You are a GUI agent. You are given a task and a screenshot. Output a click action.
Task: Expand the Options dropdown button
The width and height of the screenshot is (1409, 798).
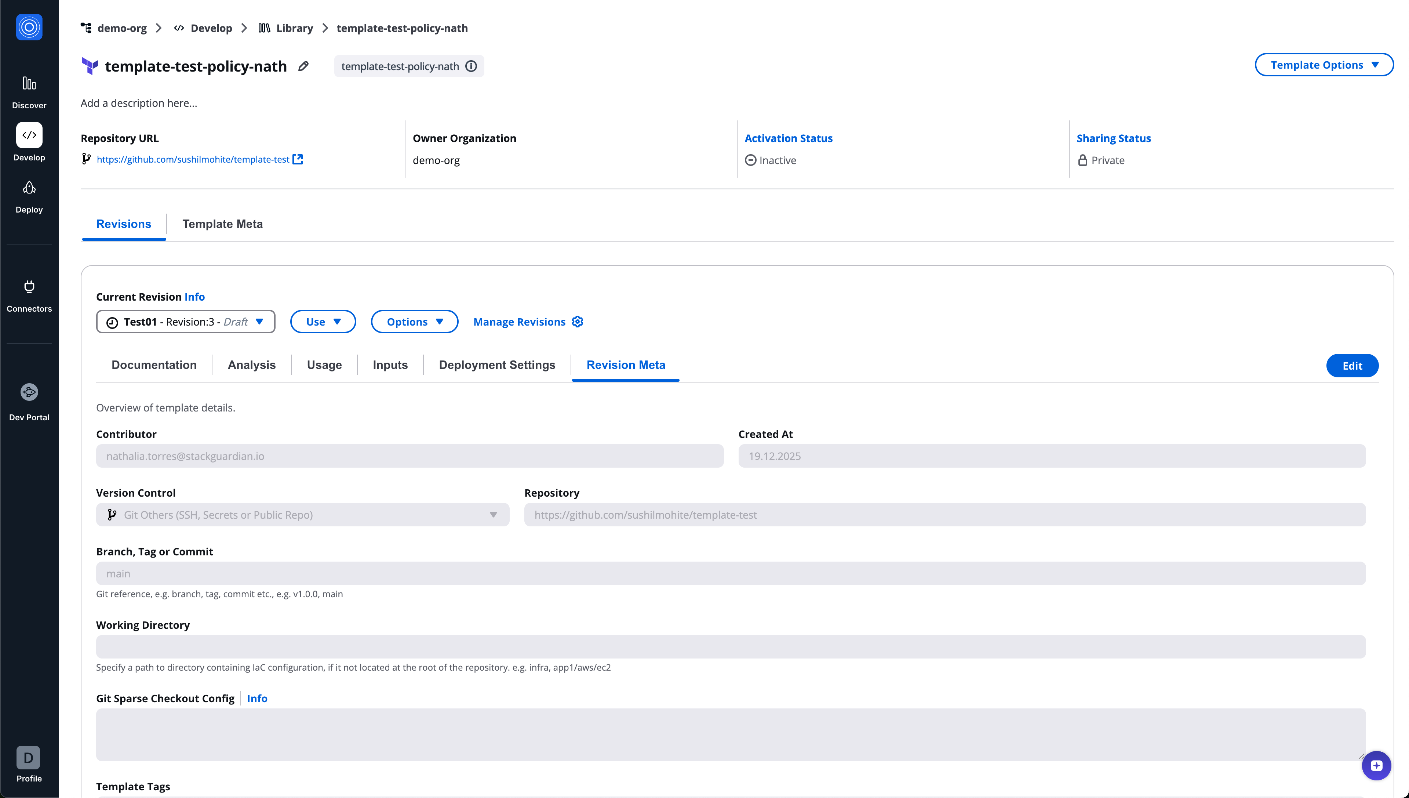pyautogui.click(x=414, y=322)
